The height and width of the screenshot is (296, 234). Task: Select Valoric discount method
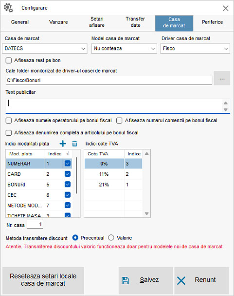(x=111, y=238)
